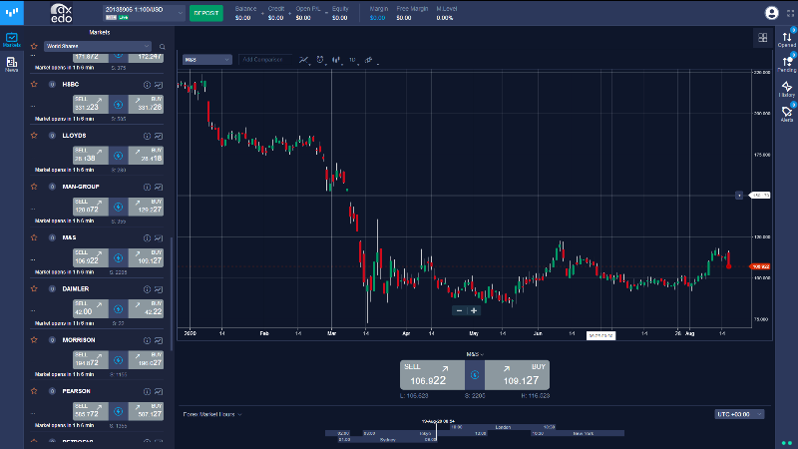This screenshot has width=798, height=449.
Task: Open the Opened positions panel
Action: point(786,39)
